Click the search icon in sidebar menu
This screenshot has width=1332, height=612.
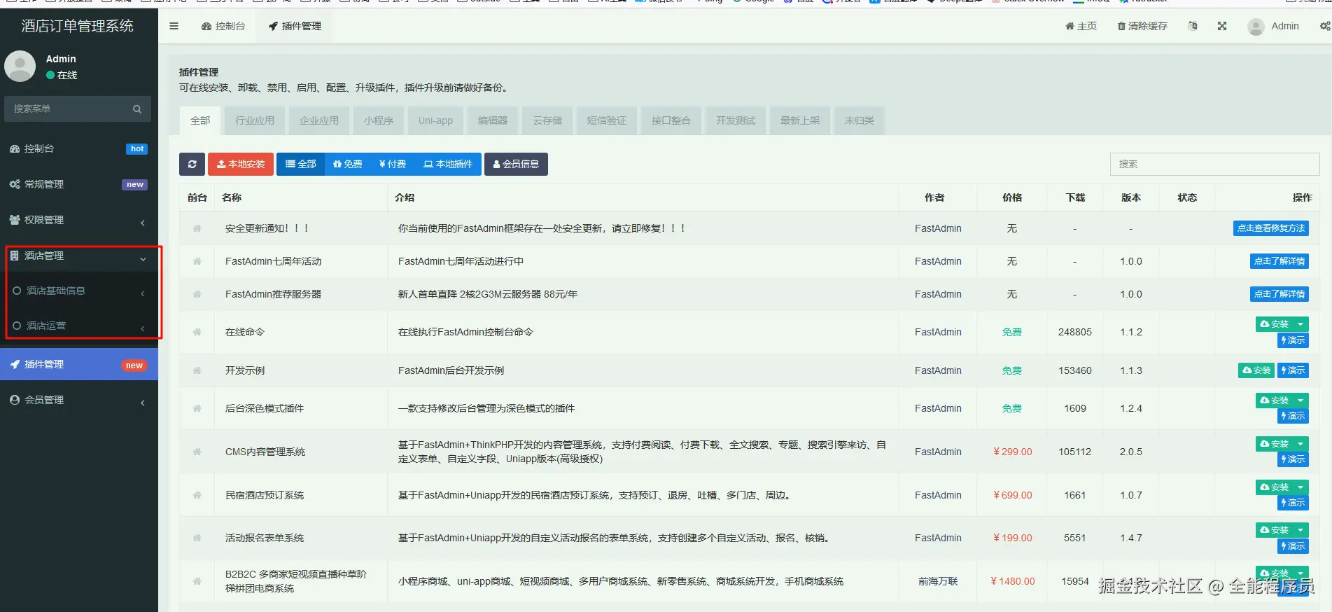pyautogui.click(x=137, y=109)
